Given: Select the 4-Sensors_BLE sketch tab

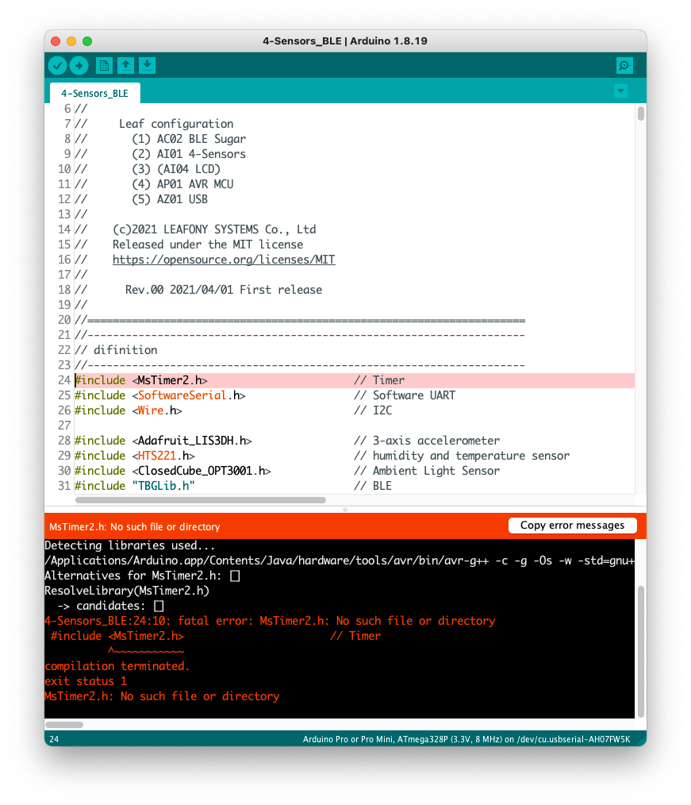Looking at the screenshot, I should (x=95, y=94).
